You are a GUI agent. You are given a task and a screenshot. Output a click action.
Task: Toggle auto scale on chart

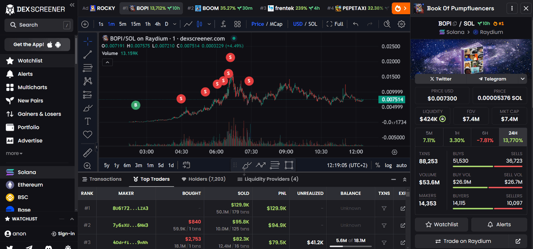pos(402,165)
